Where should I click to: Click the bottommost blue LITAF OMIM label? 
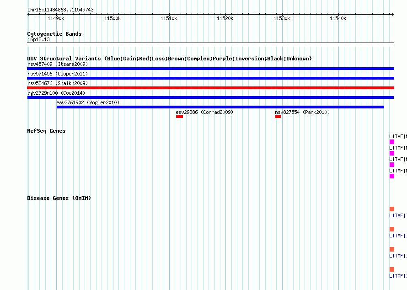coord(398,276)
